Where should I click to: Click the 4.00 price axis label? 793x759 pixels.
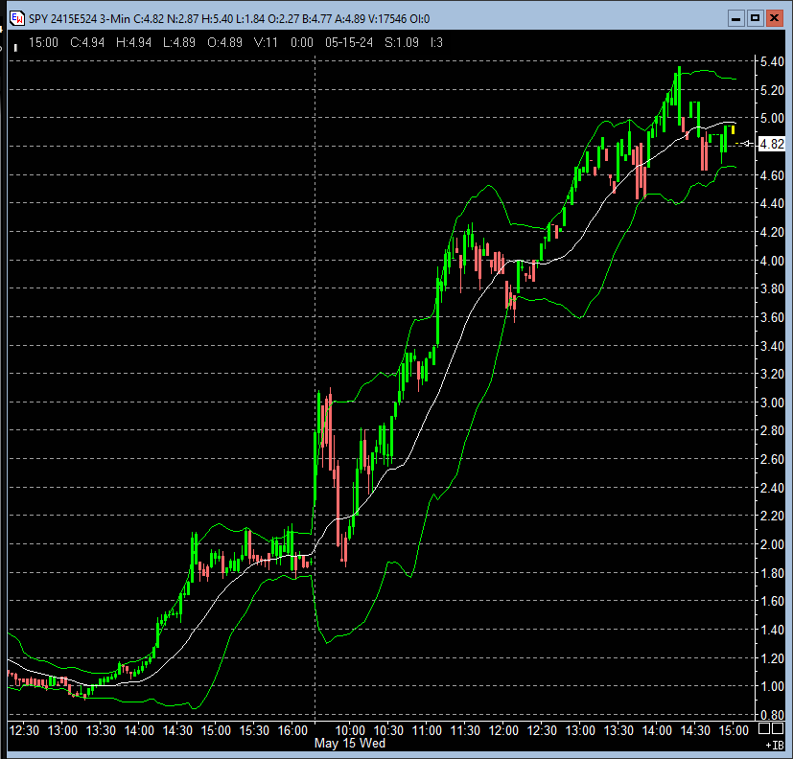coord(772,261)
